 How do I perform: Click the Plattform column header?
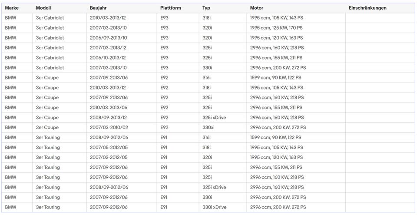coord(178,8)
